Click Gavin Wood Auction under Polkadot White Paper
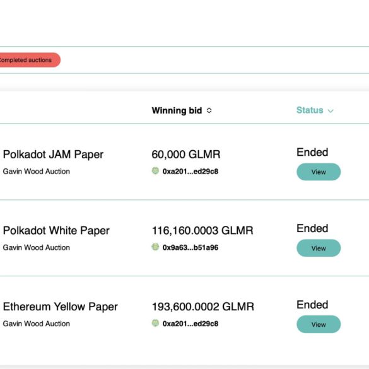The width and height of the screenshot is (369, 369). click(x=37, y=247)
